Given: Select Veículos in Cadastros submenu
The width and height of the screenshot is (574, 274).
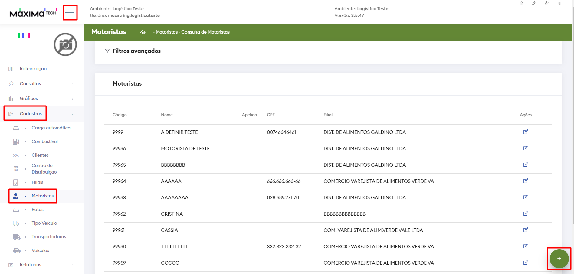Looking at the screenshot, I should 40,250.
